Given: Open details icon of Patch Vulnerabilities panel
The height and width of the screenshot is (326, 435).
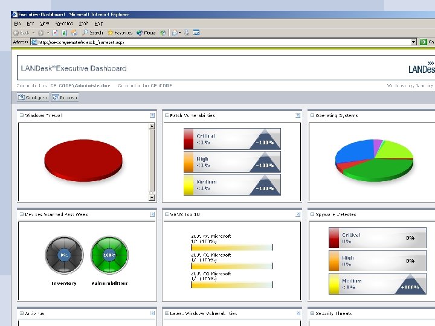Looking at the screenshot, I should coord(298,115).
